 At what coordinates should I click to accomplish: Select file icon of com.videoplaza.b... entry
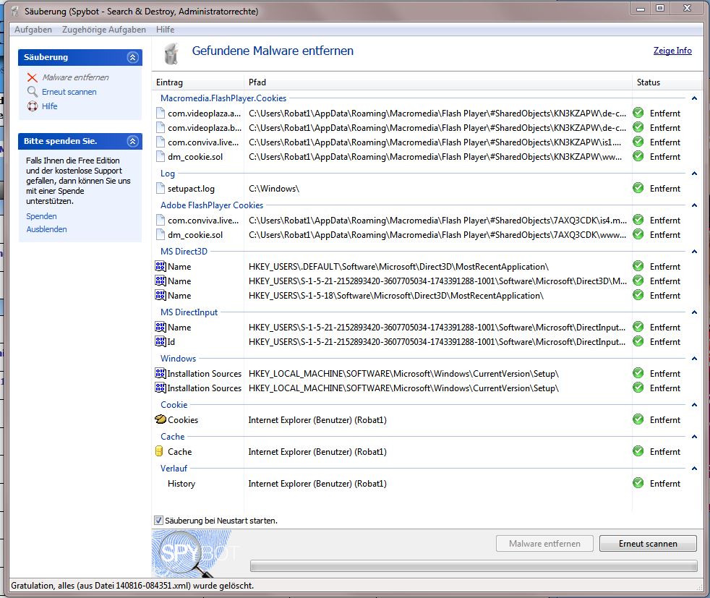(x=160, y=128)
